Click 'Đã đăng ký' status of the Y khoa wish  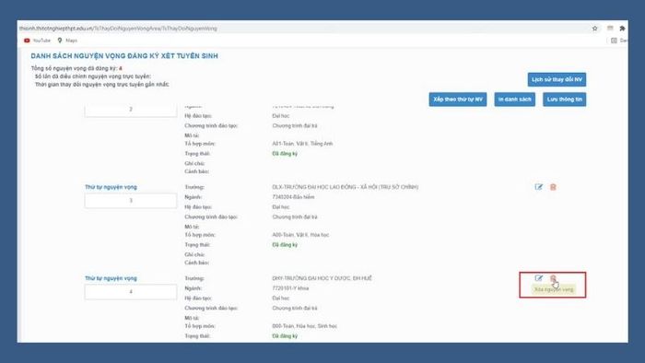pyautogui.click(x=285, y=336)
